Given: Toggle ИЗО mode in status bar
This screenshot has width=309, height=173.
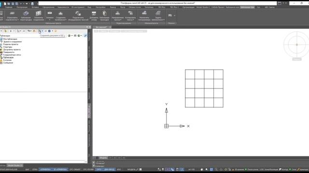Looking at the screenshot, I should coord(119,170).
